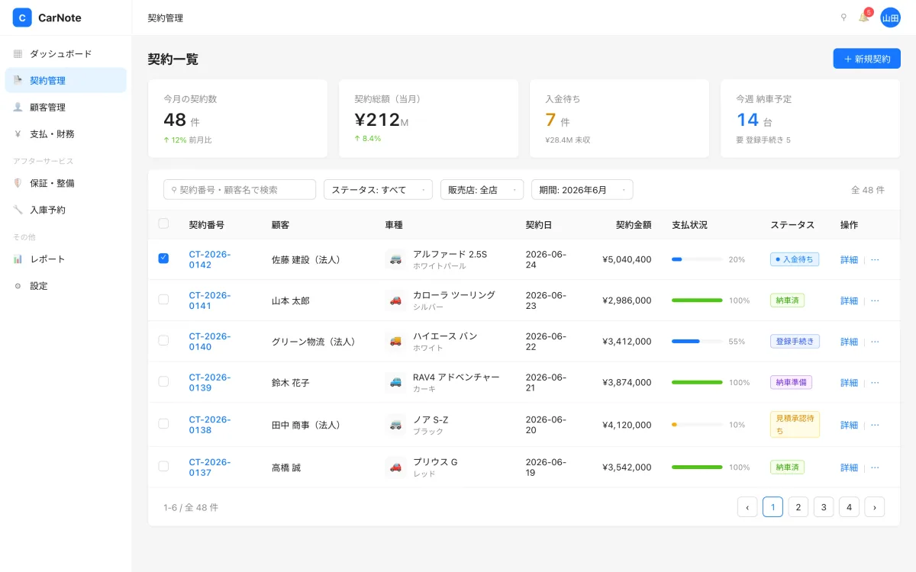Click the 登録手続き status badge
The width and height of the screenshot is (916, 572).
tap(795, 342)
